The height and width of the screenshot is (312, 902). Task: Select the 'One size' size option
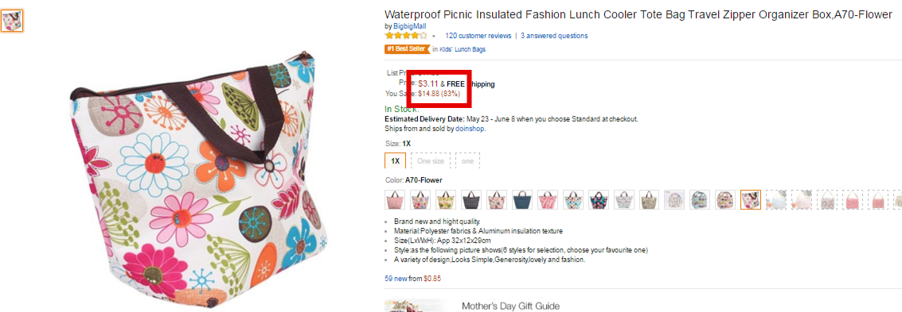coord(431,161)
